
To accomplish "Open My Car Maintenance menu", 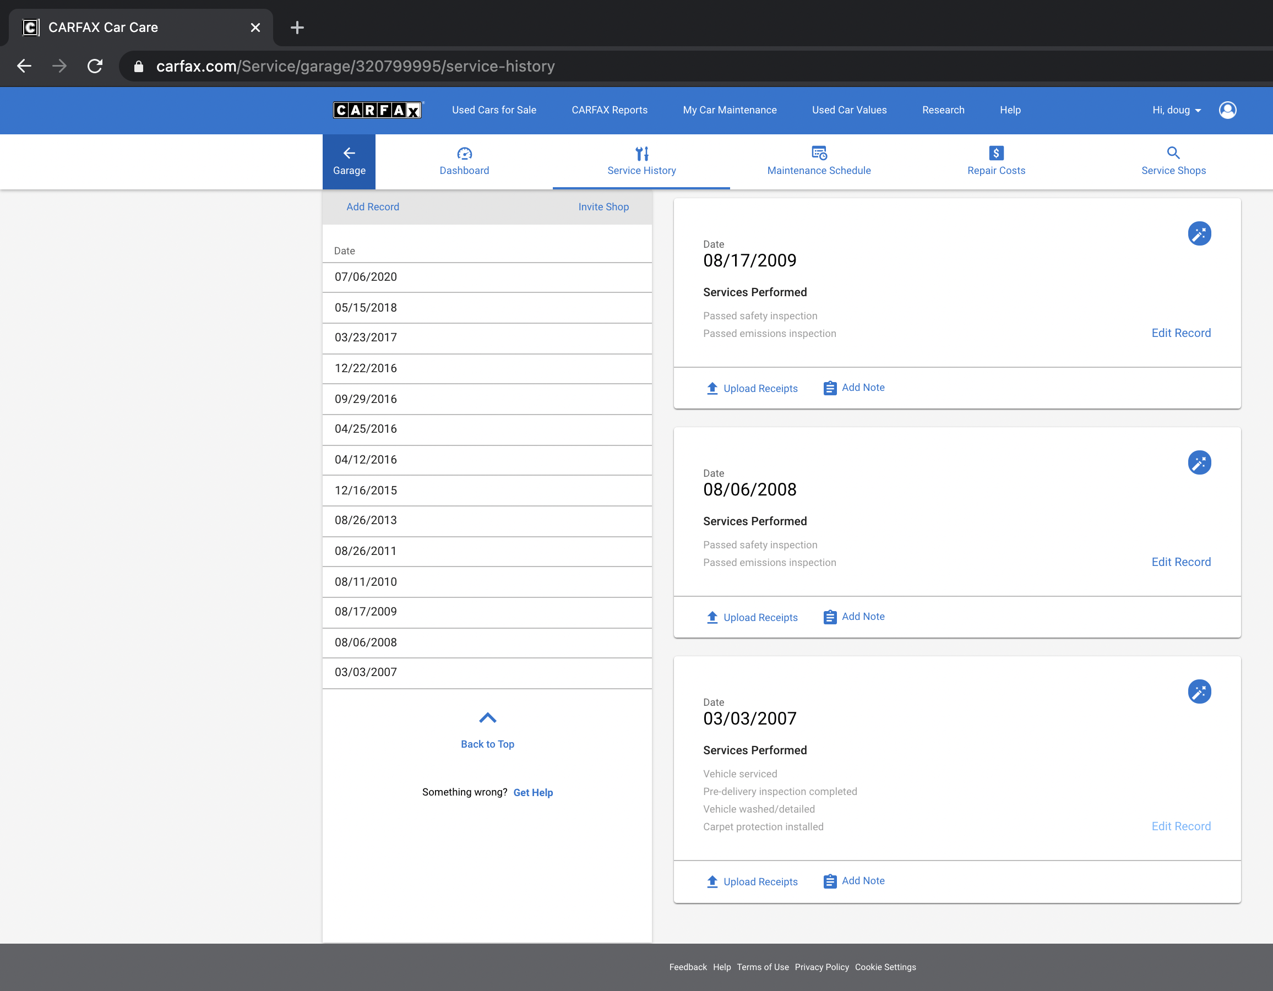I will tap(730, 110).
